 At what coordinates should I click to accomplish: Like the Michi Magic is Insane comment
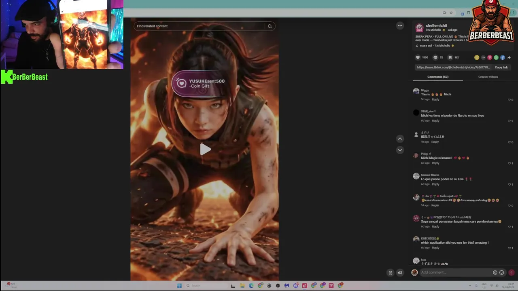coord(510,163)
